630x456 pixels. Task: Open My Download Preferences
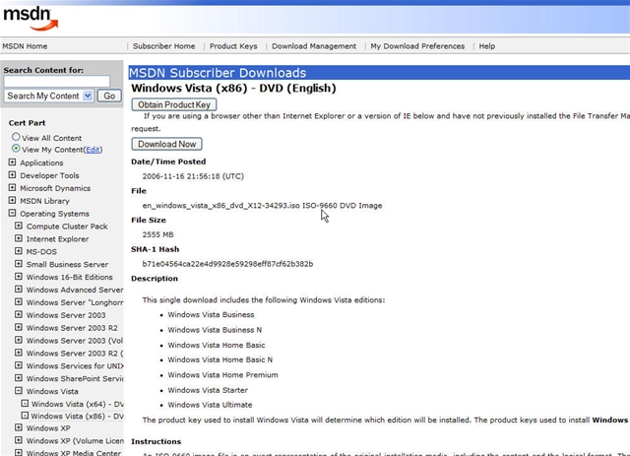pyautogui.click(x=417, y=46)
